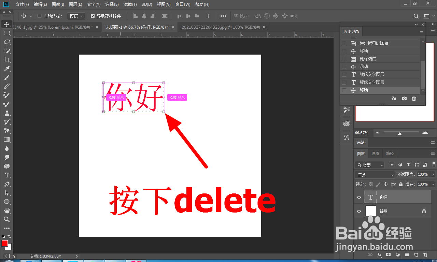Delete current state in History panel
This screenshot has height=262, width=437.
tap(414, 99)
